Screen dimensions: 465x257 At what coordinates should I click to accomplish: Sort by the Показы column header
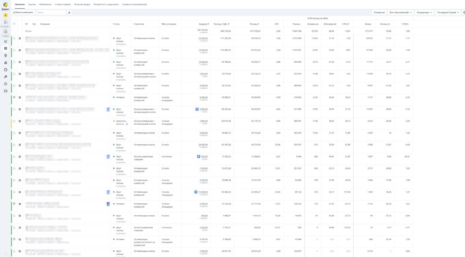(x=296, y=24)
